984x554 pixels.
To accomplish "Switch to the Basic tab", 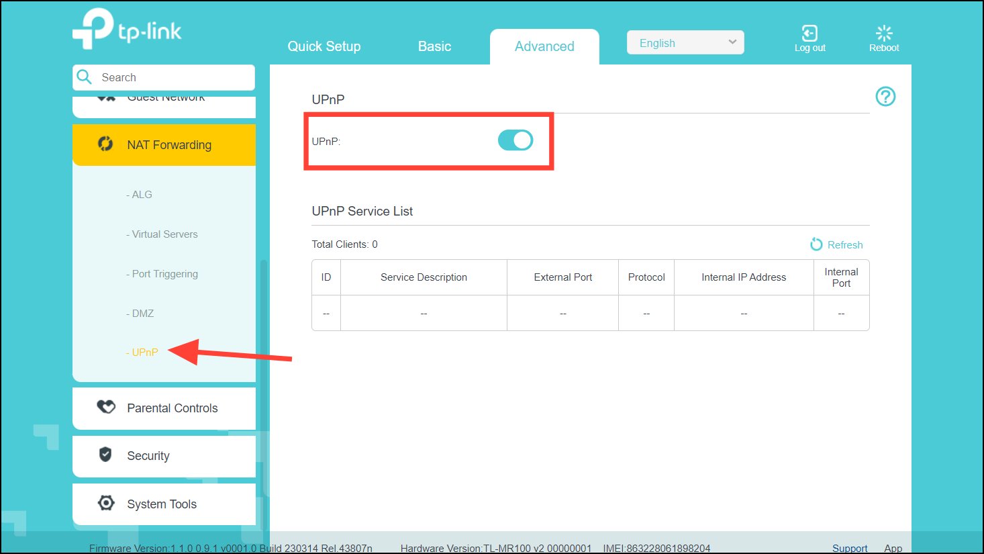I will point(434,46).
